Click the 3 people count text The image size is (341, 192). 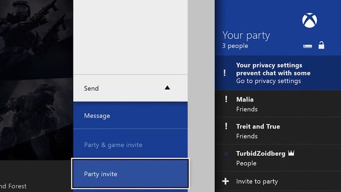point(235,46)
